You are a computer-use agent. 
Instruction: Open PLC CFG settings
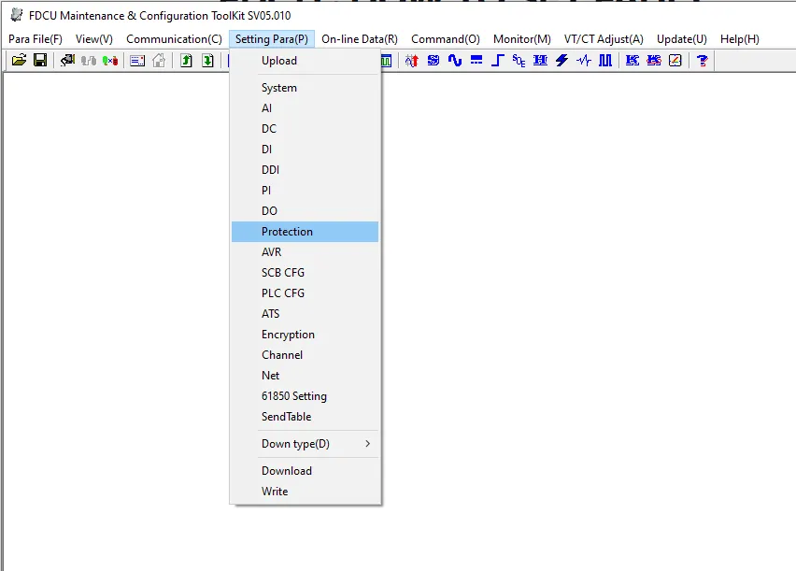click(x=306, y=293)
